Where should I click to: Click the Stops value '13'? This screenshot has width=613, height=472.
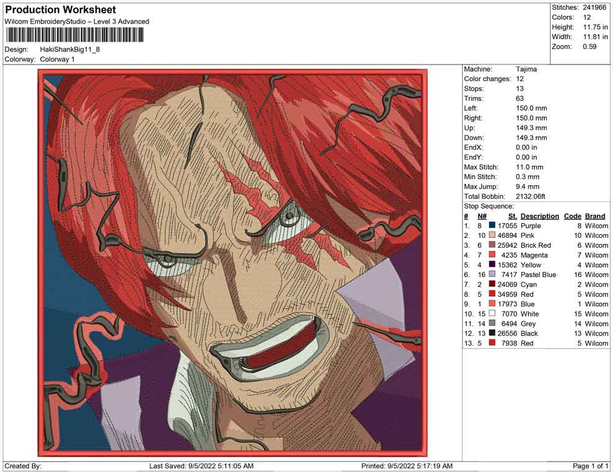[520, 89]
